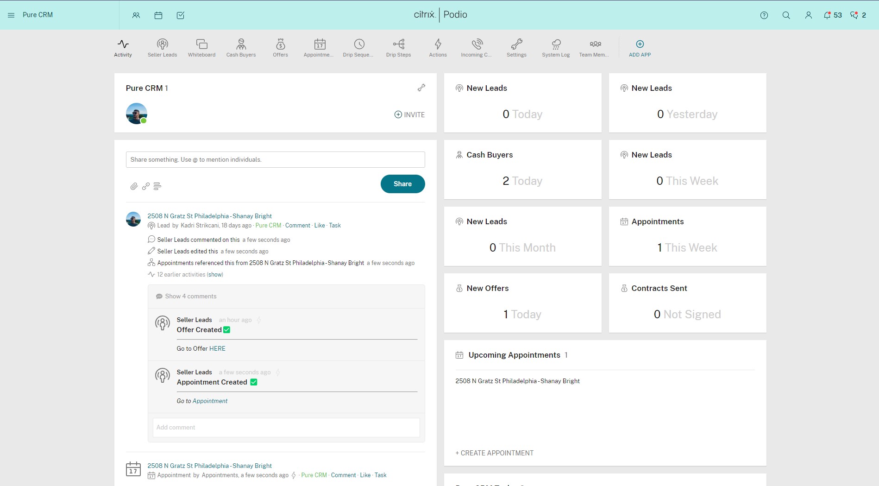Switch to the Activity tab
The width and height of the screenshot is (879, 486).
pyautogui.click(x=123, y=48)
